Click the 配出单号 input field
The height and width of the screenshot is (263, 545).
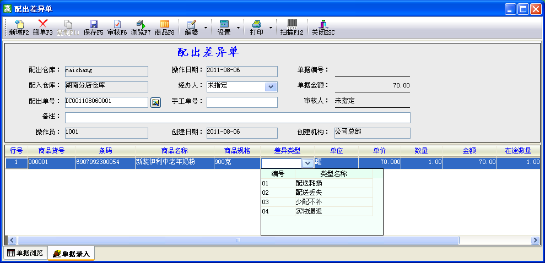106,102
